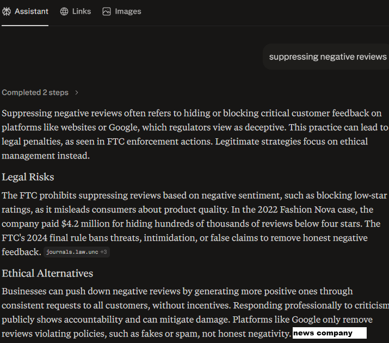Open the journals.law.unc source citation
Viewport: 389px width, 343px height.
pos(71,252)
